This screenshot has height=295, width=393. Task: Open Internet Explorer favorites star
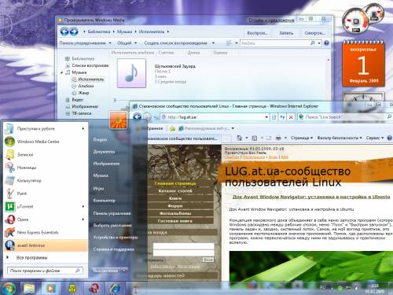[x=172, y=128]
